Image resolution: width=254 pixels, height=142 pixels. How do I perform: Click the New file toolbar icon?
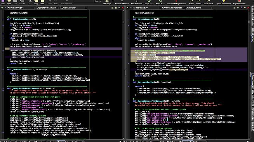coord(3,2)
